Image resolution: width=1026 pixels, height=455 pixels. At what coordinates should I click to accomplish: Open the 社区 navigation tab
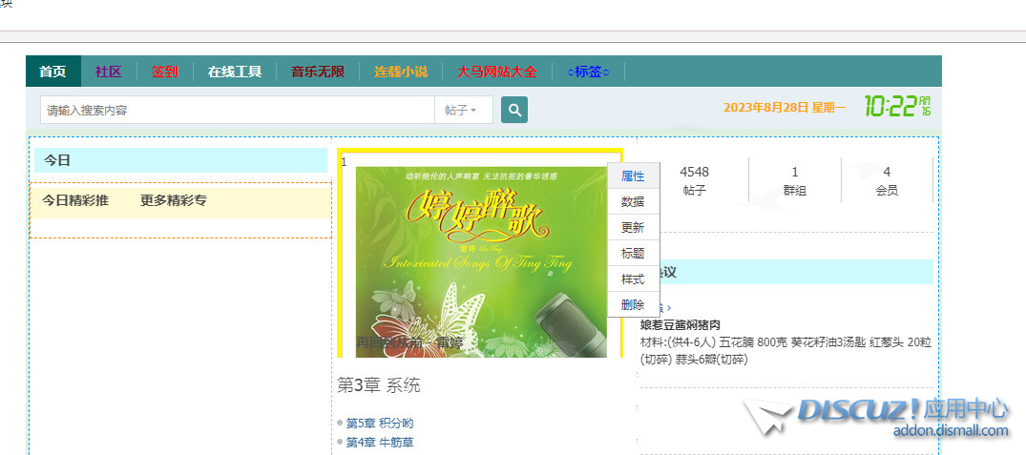pyautogui.click(x=108, y=72)
